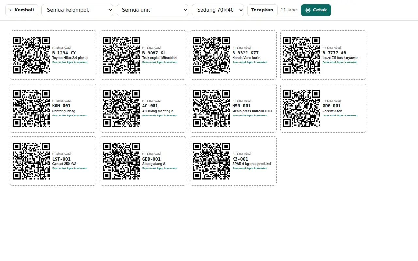The width and height of the screenshot is (418, 261).
Task: Click the label code MSN-001
Action: click(242, 106)
